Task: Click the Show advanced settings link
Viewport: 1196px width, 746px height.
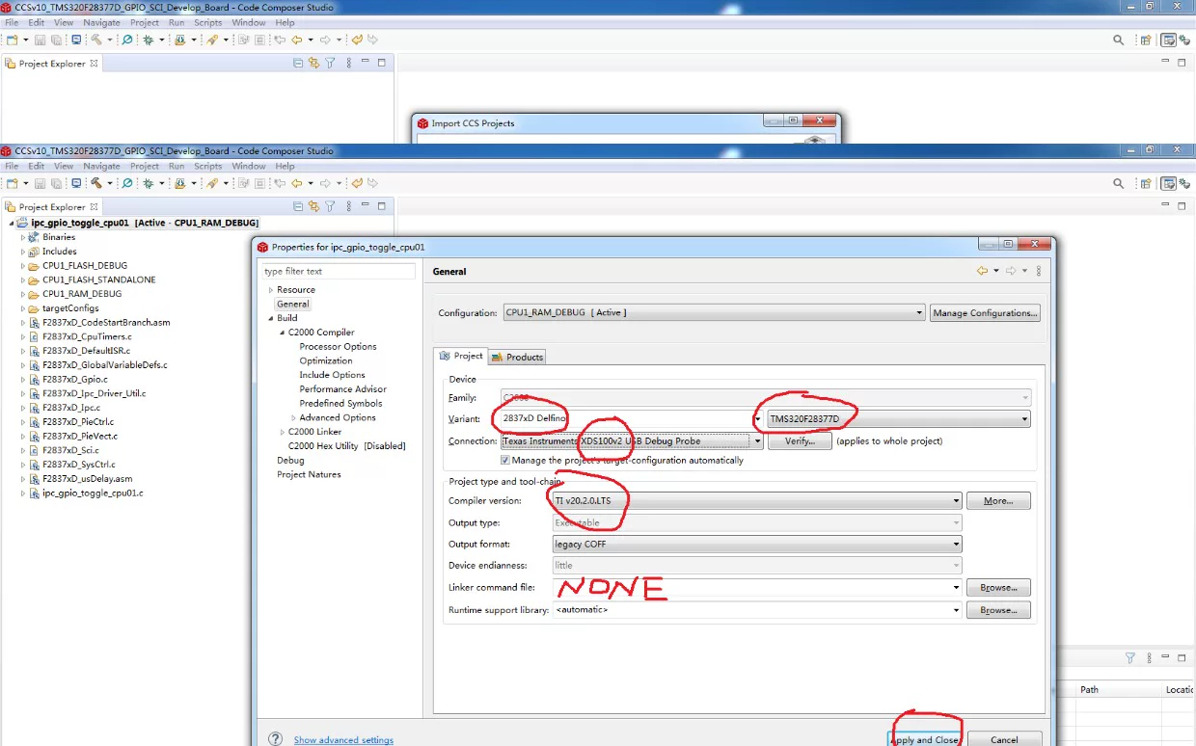Action: pos(343,740)
